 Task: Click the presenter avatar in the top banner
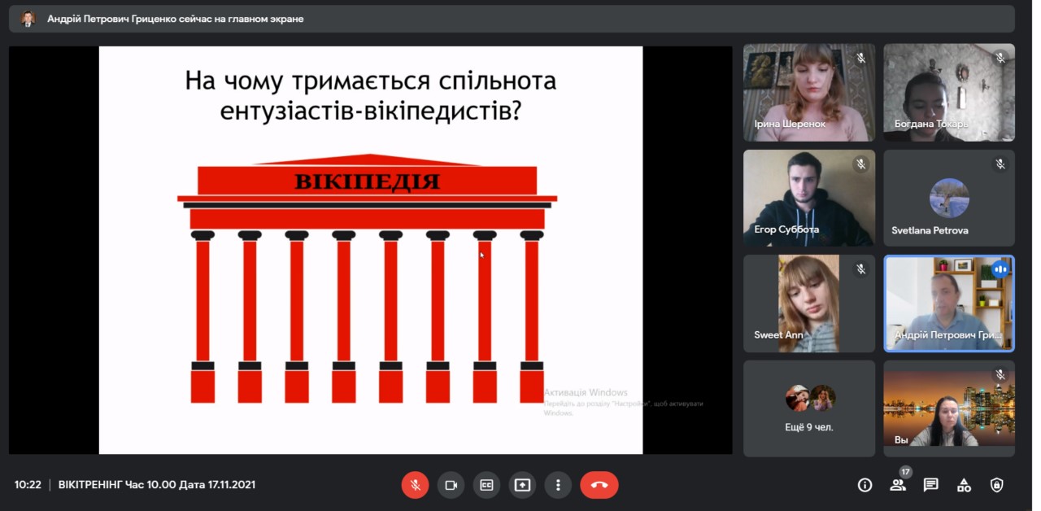28,19
